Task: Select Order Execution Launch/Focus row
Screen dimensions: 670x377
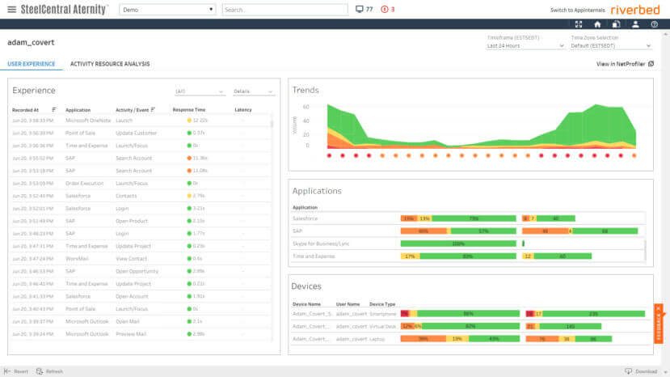Action: coord(141,183)
